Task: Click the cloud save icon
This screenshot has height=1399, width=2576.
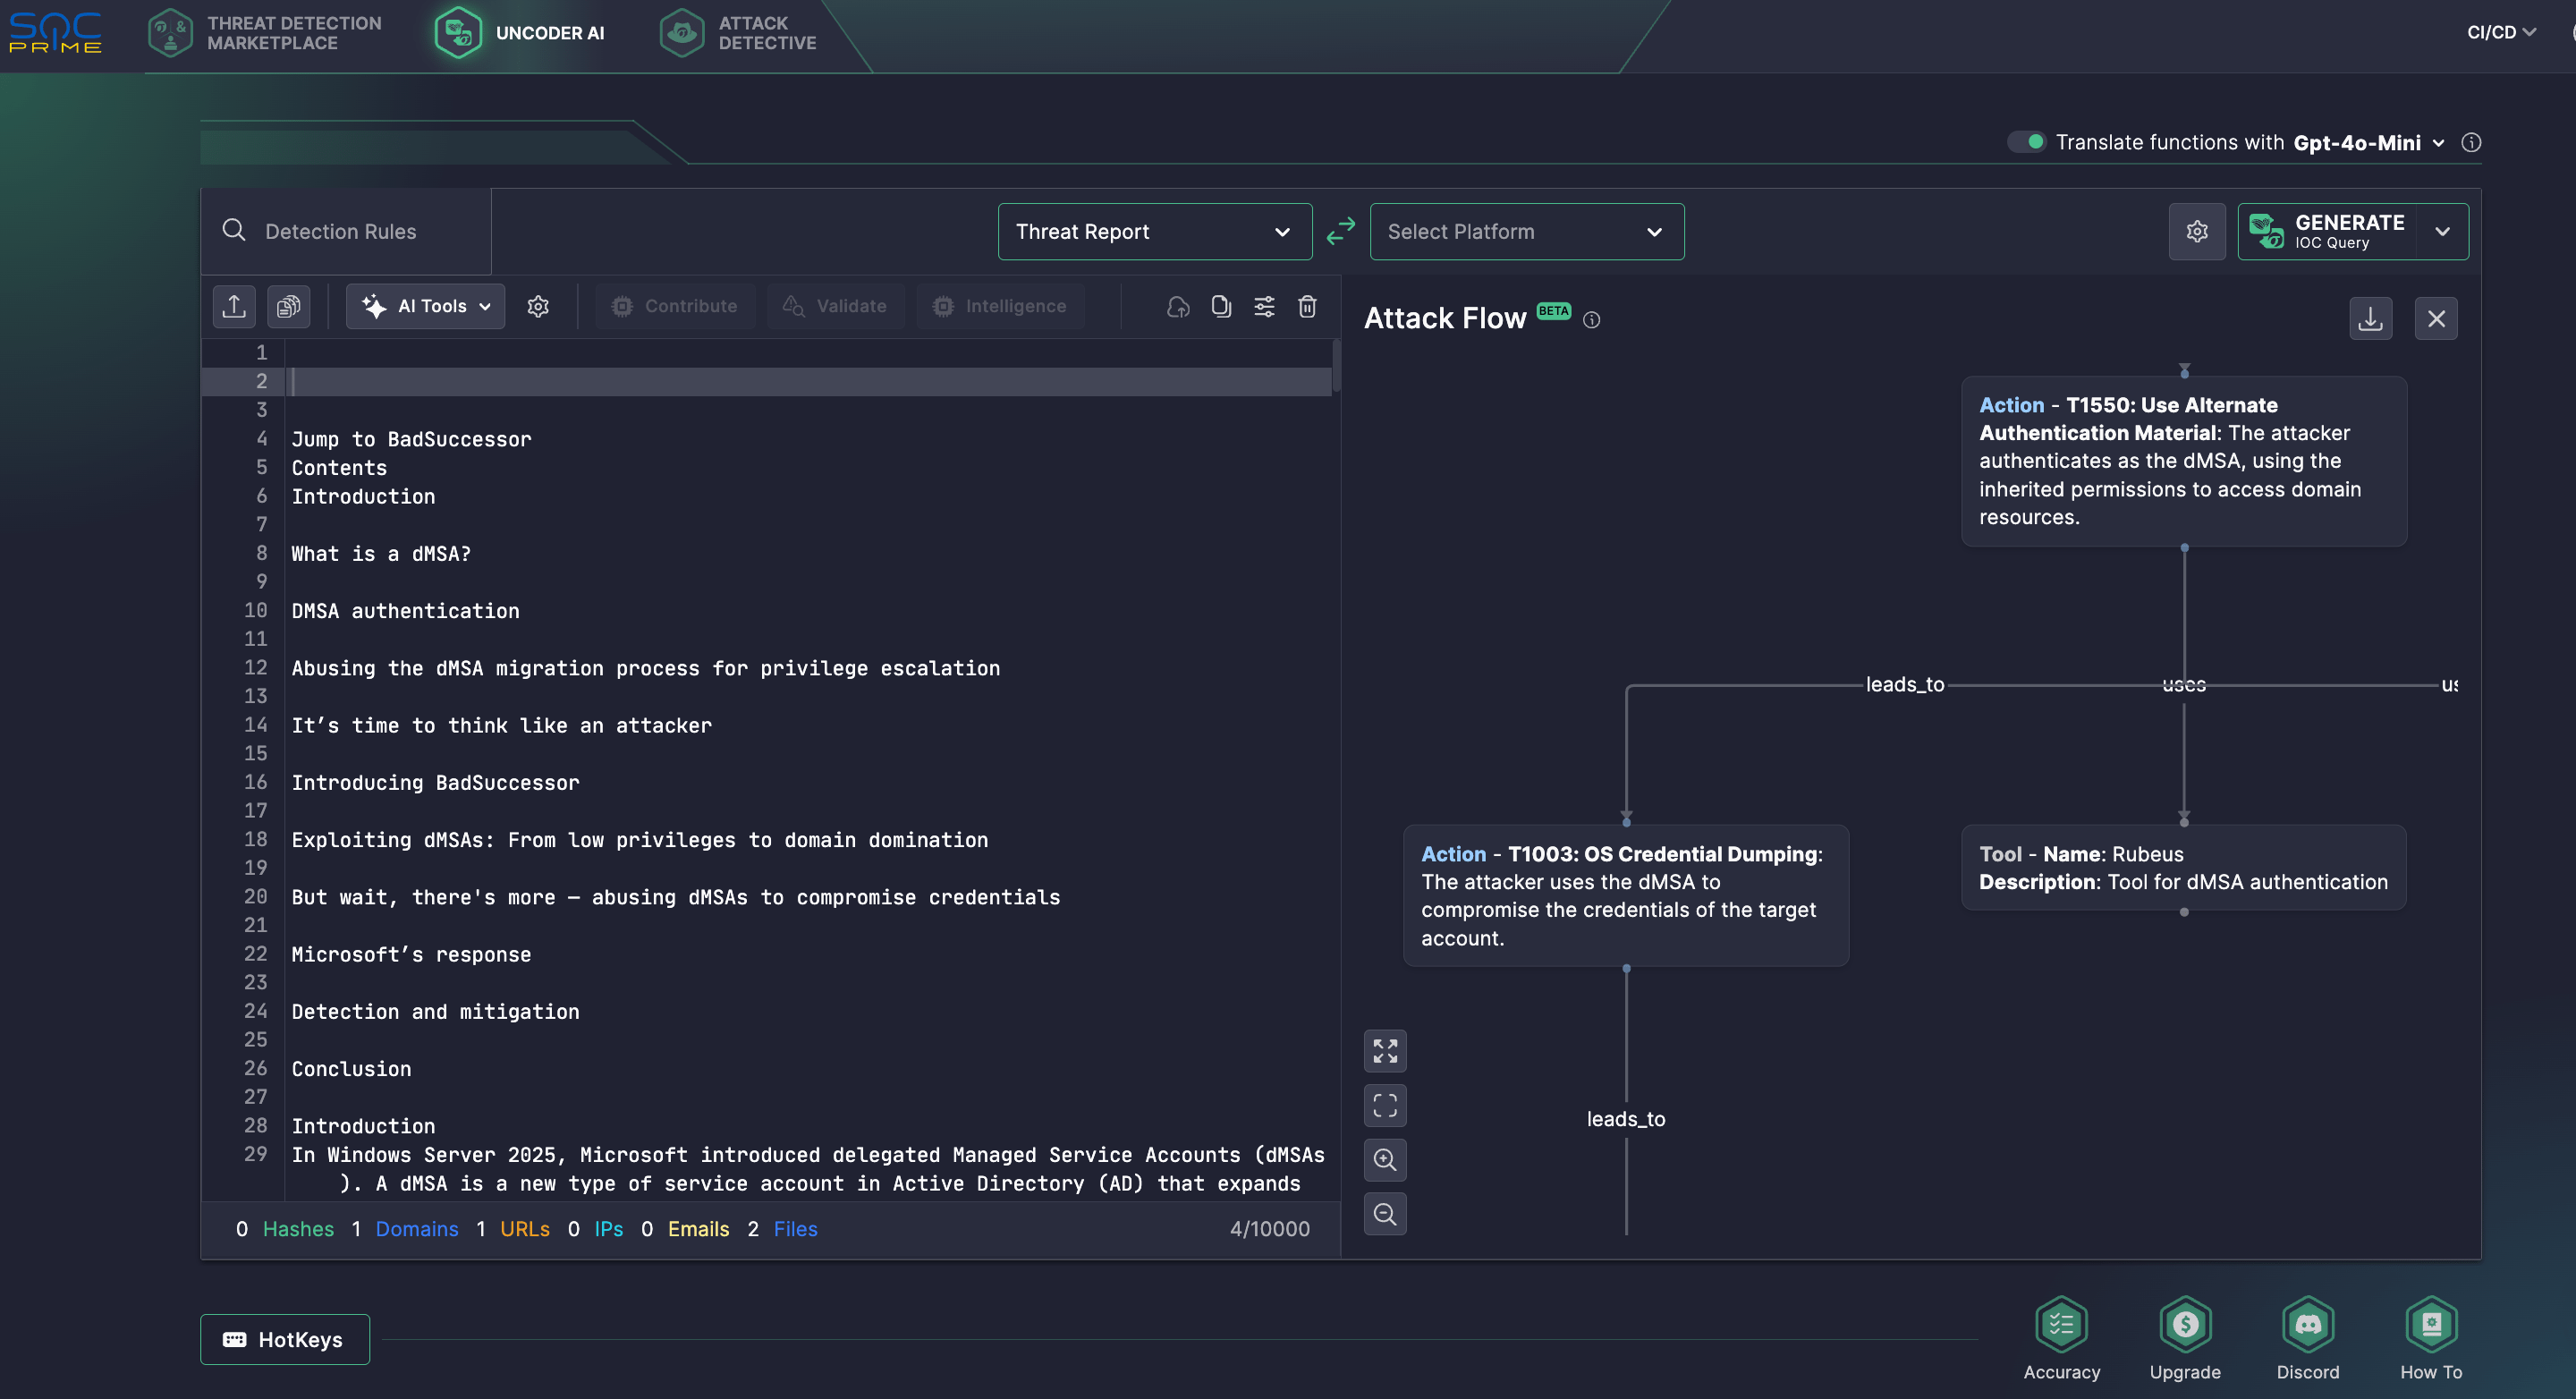Action: [x=1178, y=306]
